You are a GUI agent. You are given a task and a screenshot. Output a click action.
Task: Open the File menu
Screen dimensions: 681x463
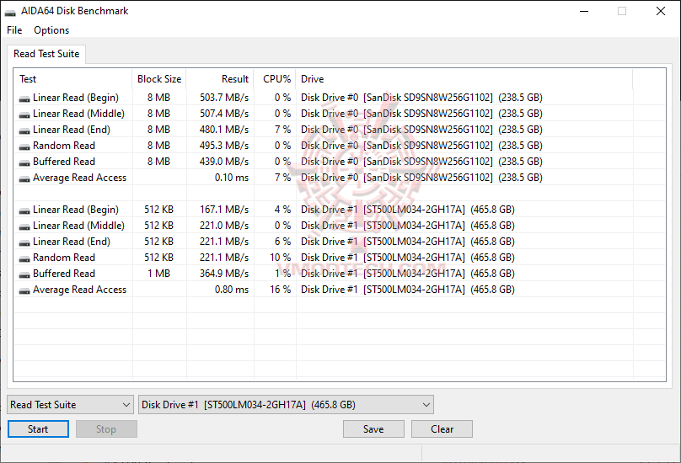(14, 30)
